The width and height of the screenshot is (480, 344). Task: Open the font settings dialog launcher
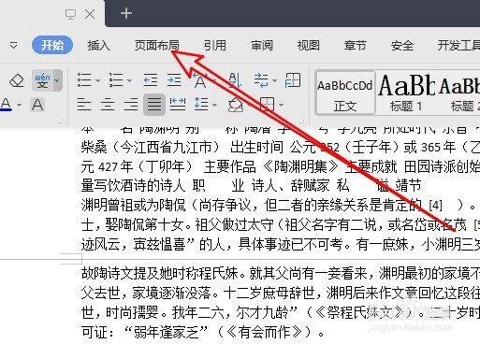click(x=61, y=121)
